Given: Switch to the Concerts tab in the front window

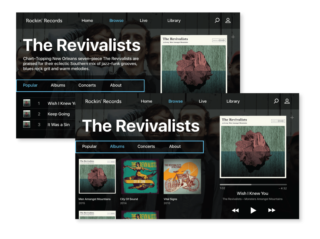Looking at the screenshot, I should tap(146, 146).
